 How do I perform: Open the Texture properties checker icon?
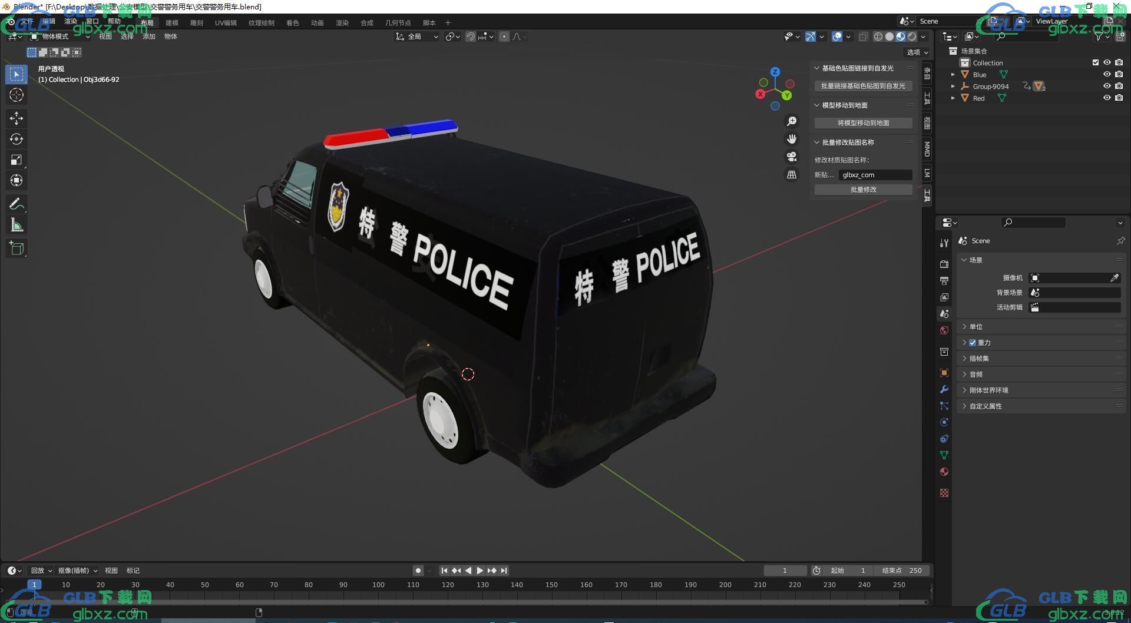[944, 493]
